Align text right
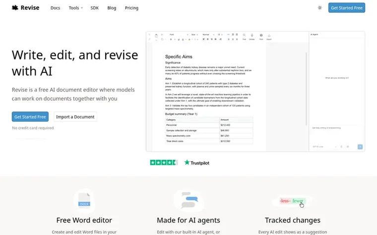This screenshot has width=377, height=235. (x=212, y=39)
